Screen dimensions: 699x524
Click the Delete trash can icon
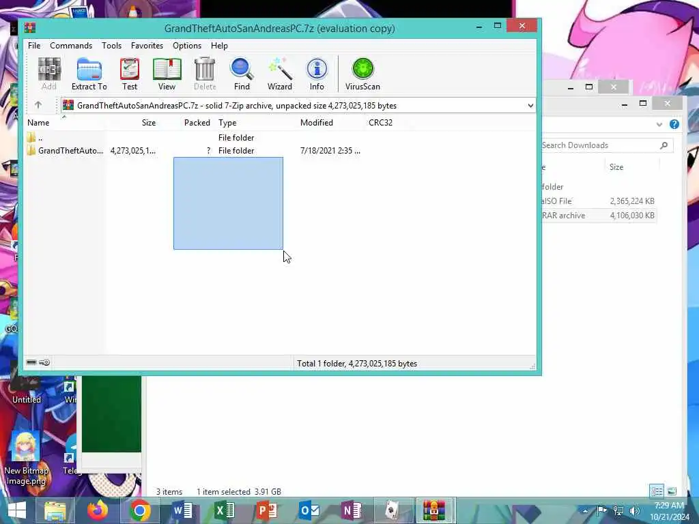tap(205, 74)
